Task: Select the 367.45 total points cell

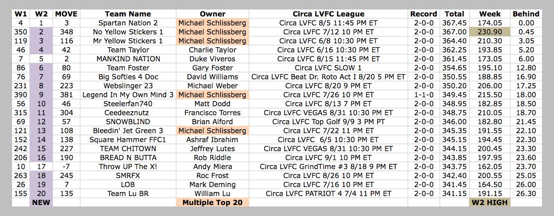Action: pos(455,23)
